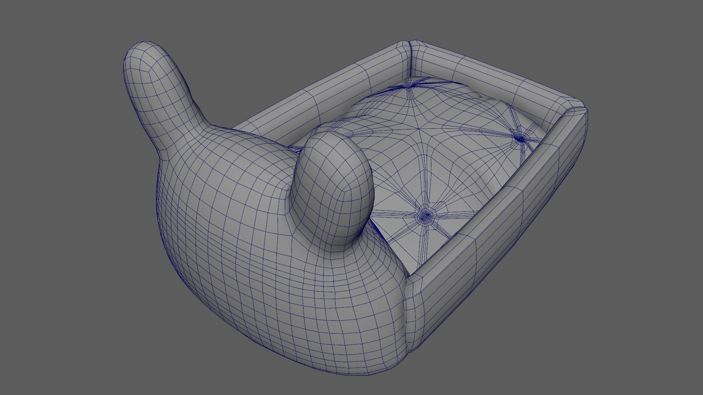The height and width of the screenshot is (395, 703).
Task: Click the tip of the upright ear
Action: click(145, 49)
